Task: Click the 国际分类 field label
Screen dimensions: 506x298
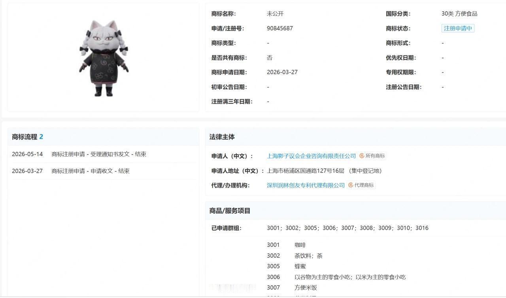Action: (398, 14)
